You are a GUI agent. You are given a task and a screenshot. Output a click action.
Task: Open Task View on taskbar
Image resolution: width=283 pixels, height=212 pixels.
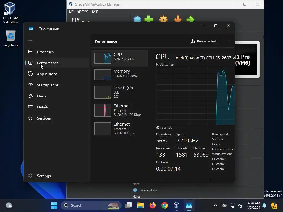tap(128, 205)
